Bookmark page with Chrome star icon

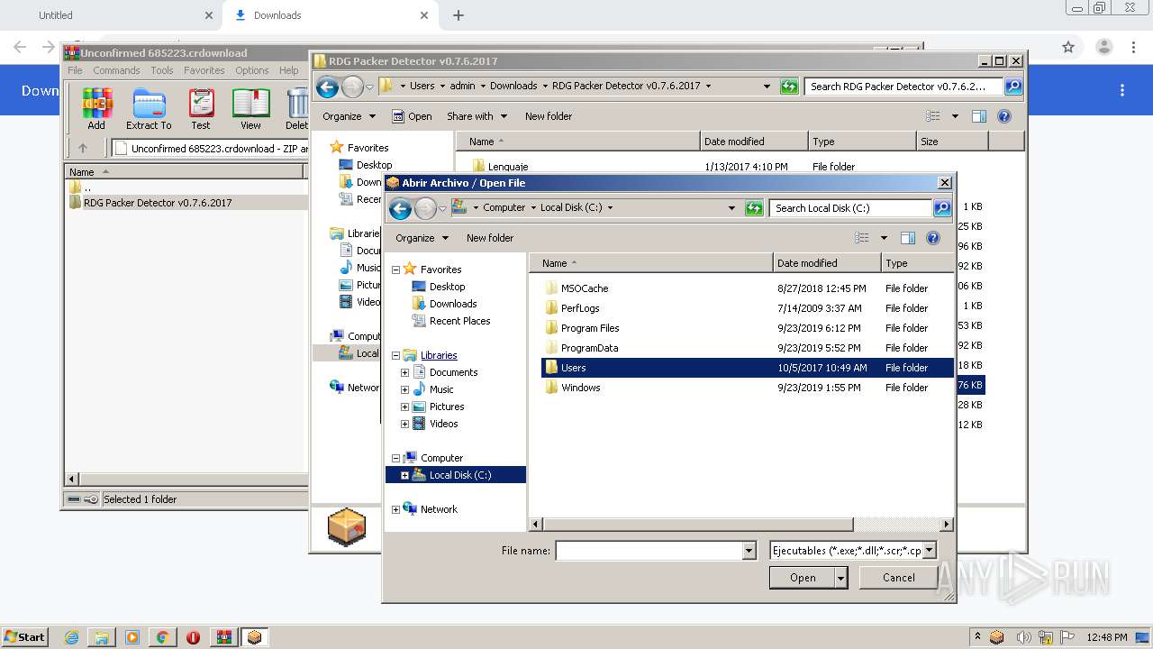coord(1068,47)
